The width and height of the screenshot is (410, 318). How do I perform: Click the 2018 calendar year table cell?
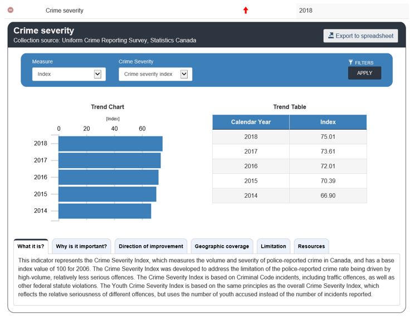(251, 137)
